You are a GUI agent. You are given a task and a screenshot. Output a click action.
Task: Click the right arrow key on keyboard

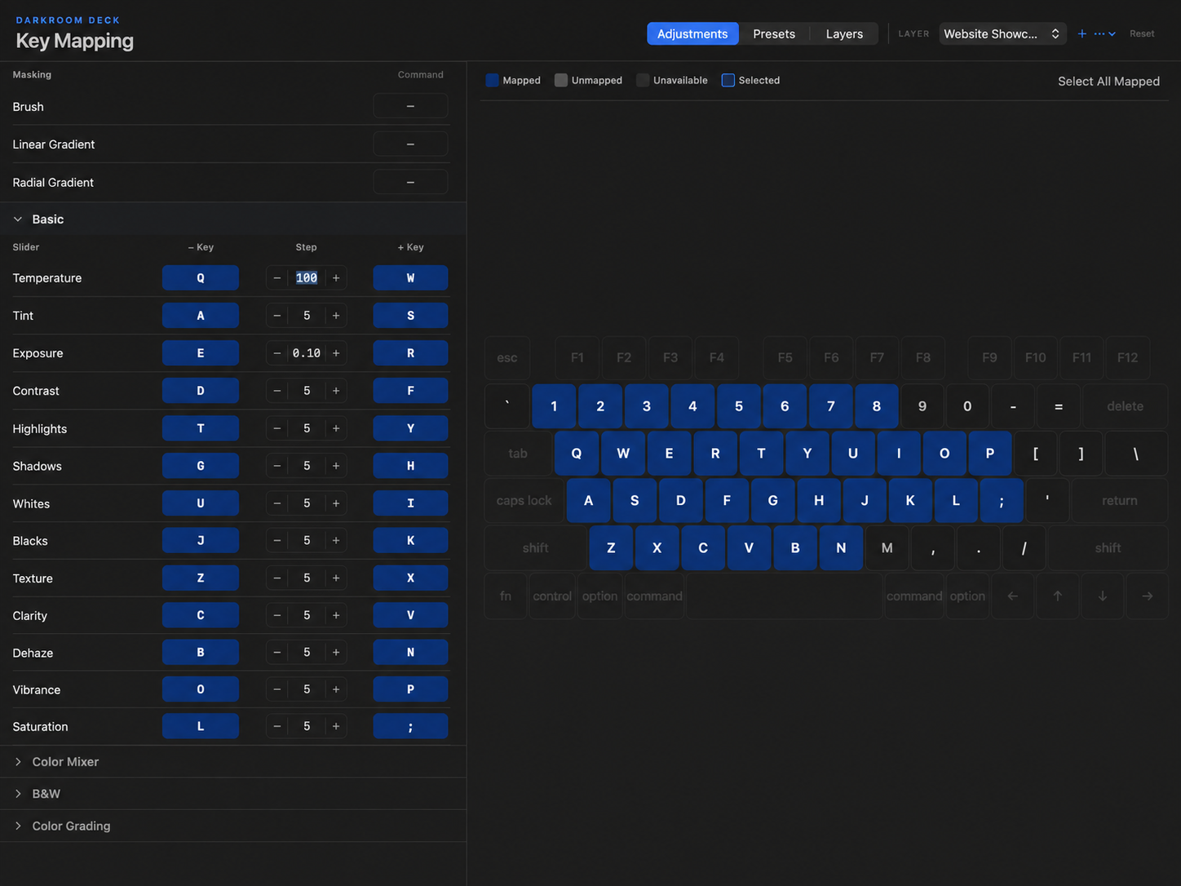tap(1148, 596)
